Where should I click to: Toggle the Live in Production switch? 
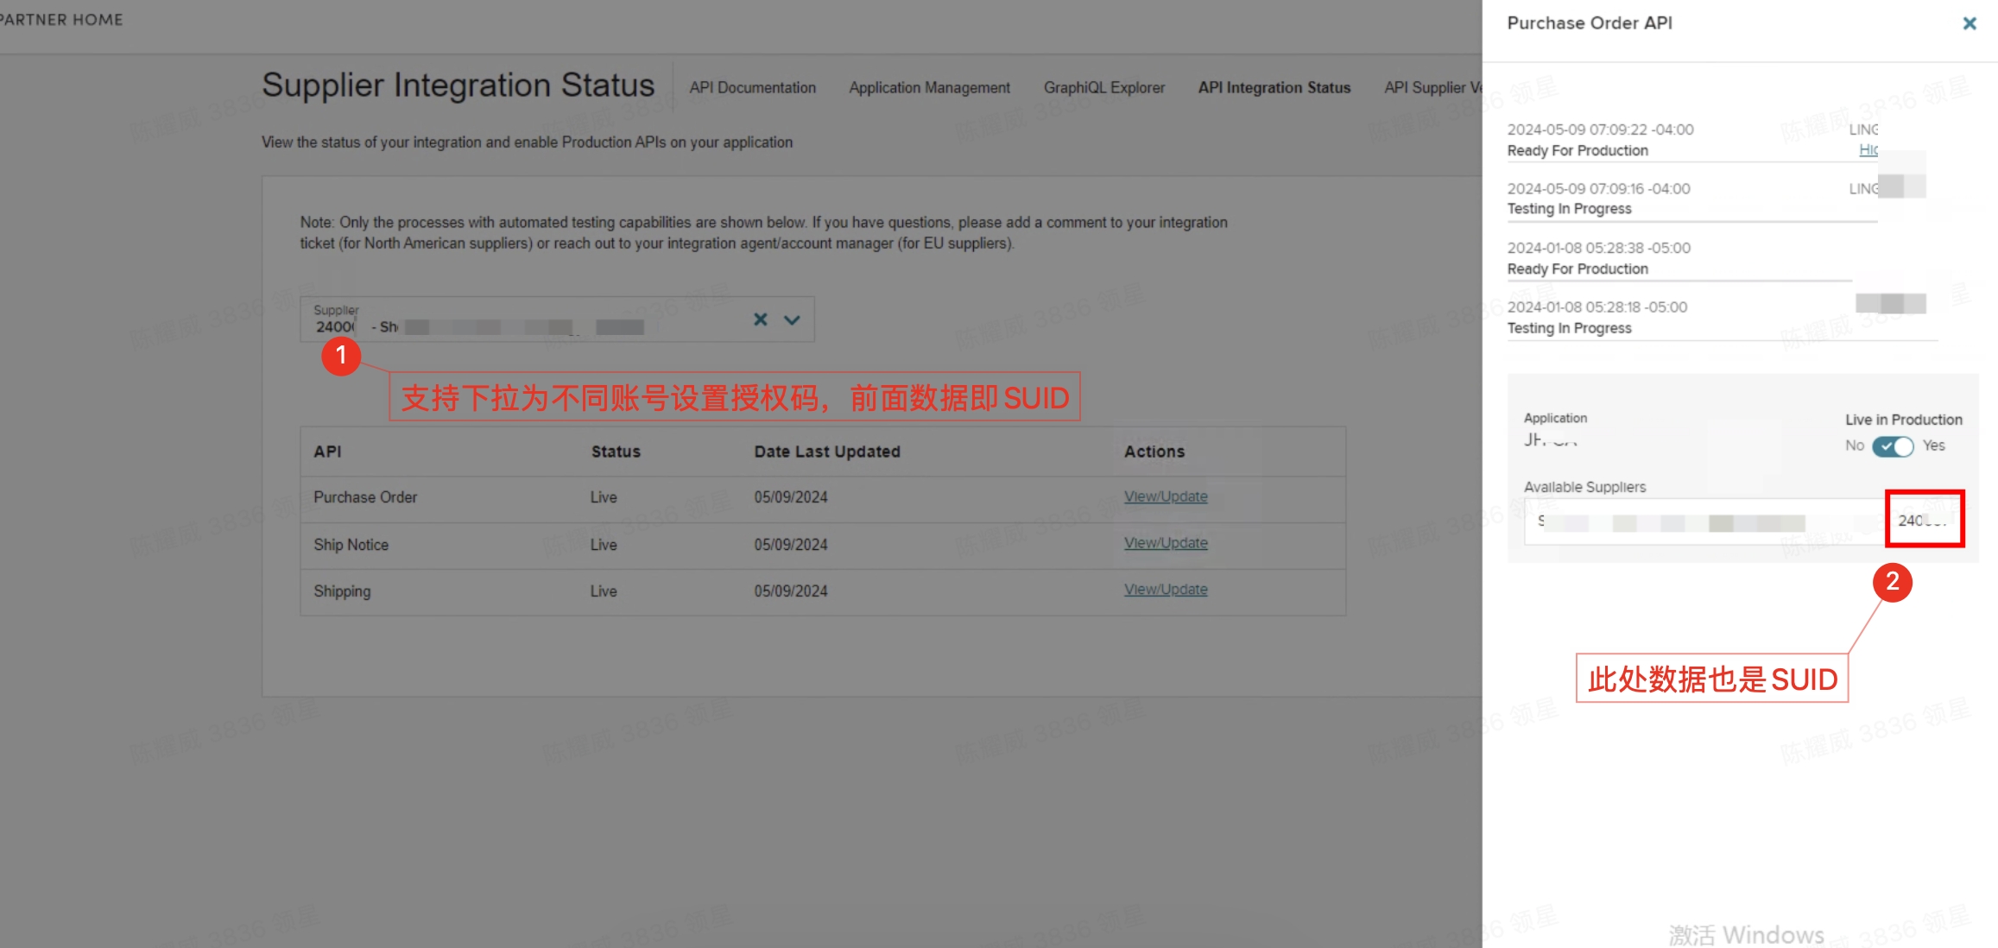pyautogui.click(x=1893, y=446)
